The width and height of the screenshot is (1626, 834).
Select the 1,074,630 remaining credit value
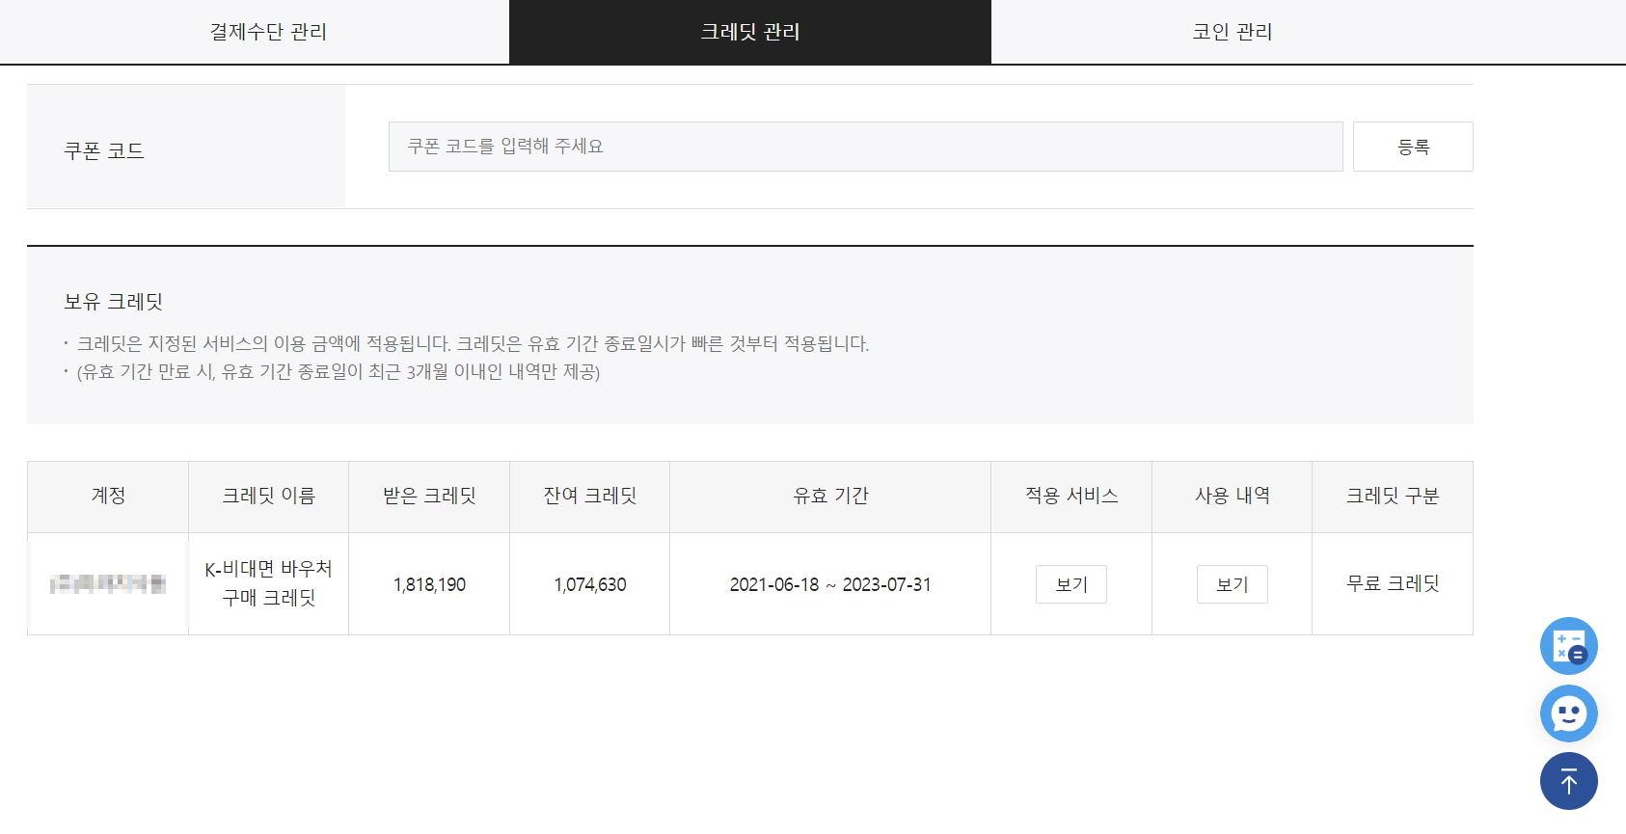[x=590, y=584]
